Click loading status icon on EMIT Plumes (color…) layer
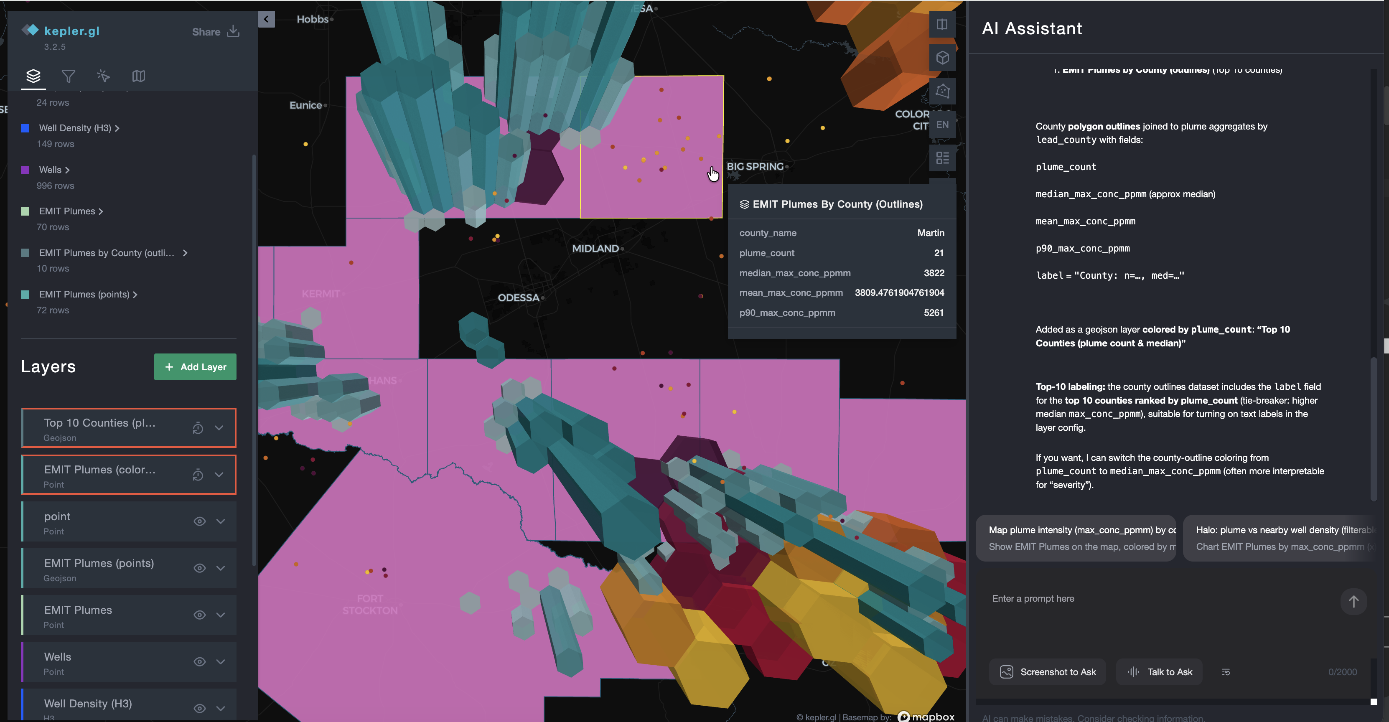1389x722 pixels. [x=198, y=475]
